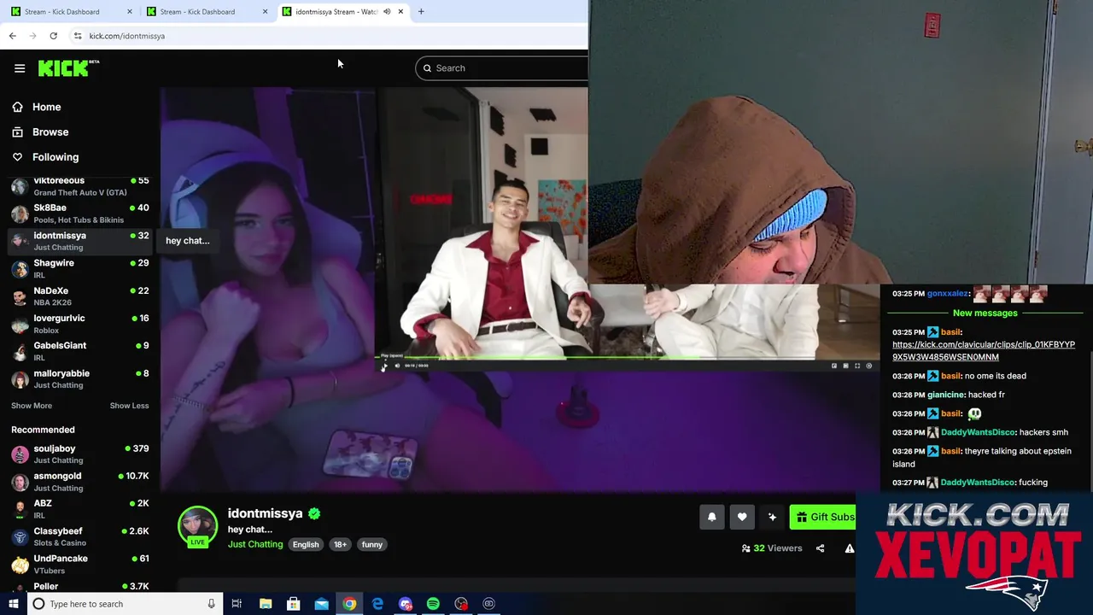Screen dimensions: 1093x615
Task: Close the idontmissya Stream tab
Action: [400, 12]
